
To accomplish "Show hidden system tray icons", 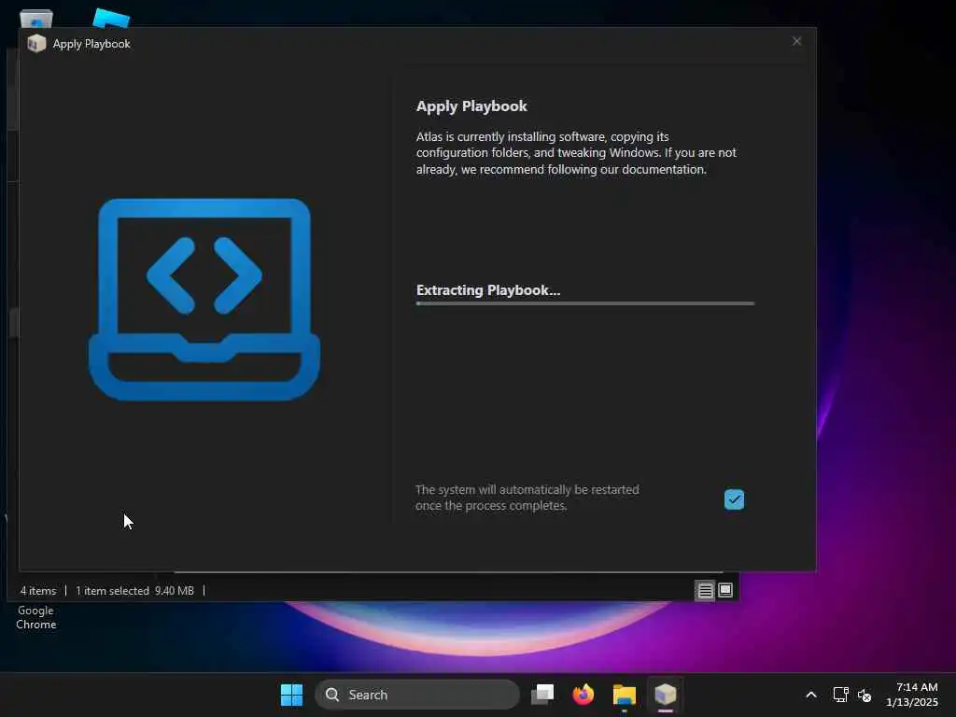I will [x=811, y=695].
